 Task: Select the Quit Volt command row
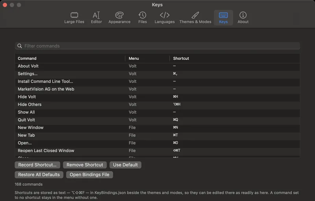pos(157,120)
